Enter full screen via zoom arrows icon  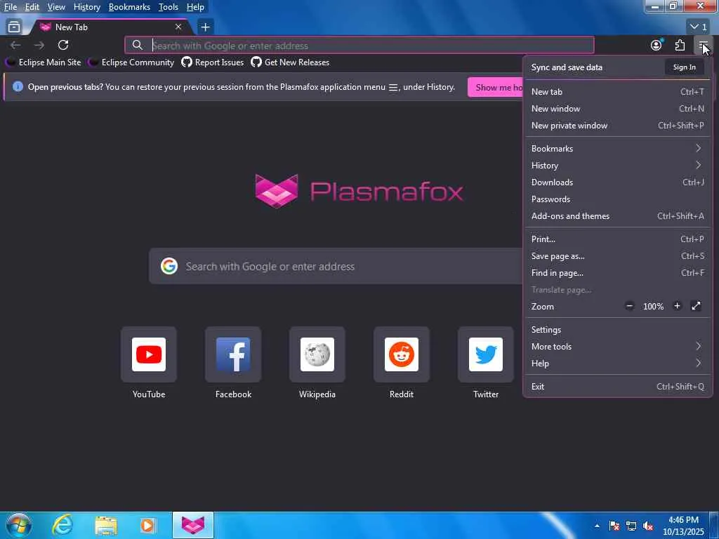tap(696, 306)
